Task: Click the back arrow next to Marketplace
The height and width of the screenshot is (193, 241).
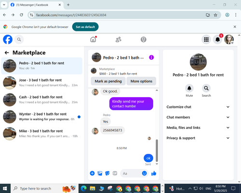Action: click(7, 52)
